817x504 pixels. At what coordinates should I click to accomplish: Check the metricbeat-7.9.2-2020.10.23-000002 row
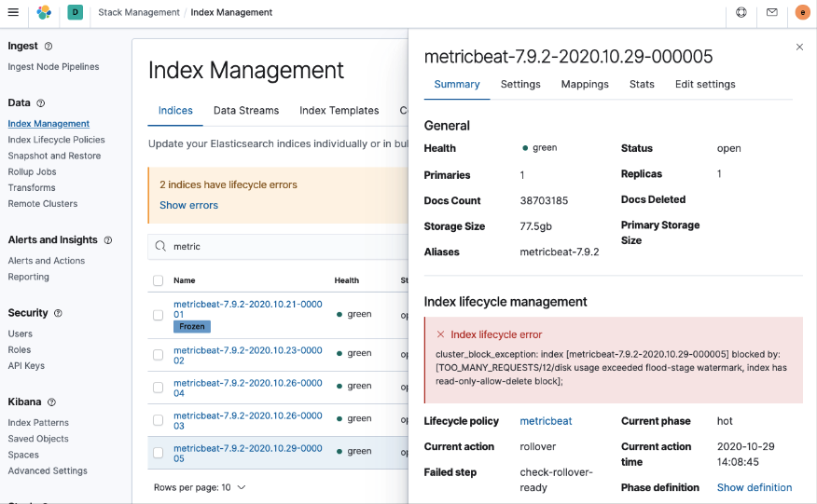(158, 355)
